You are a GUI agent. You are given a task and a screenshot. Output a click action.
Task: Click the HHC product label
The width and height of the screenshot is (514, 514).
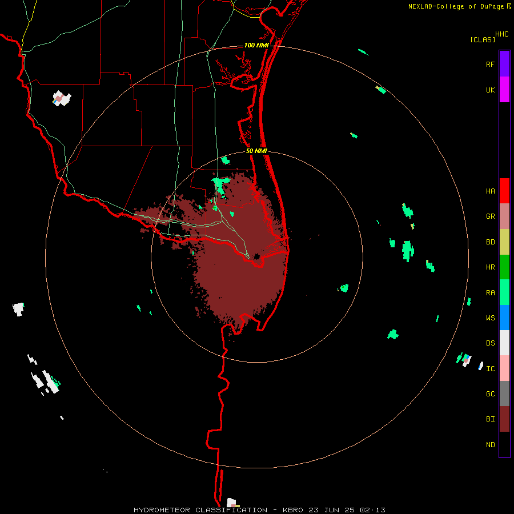click(501, 34)
